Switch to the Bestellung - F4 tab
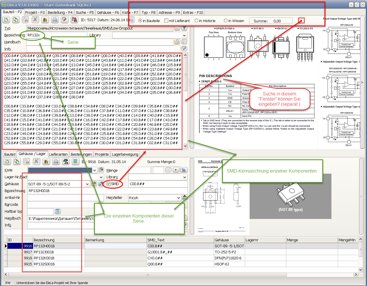This screenshot has width=367, height=286. (x=60, y=12)
